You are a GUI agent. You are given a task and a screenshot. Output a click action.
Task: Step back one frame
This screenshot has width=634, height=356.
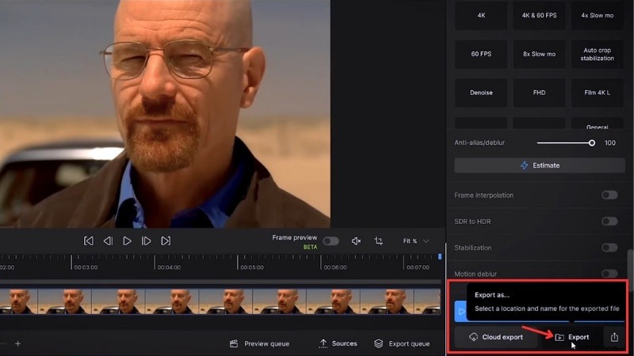108,241
